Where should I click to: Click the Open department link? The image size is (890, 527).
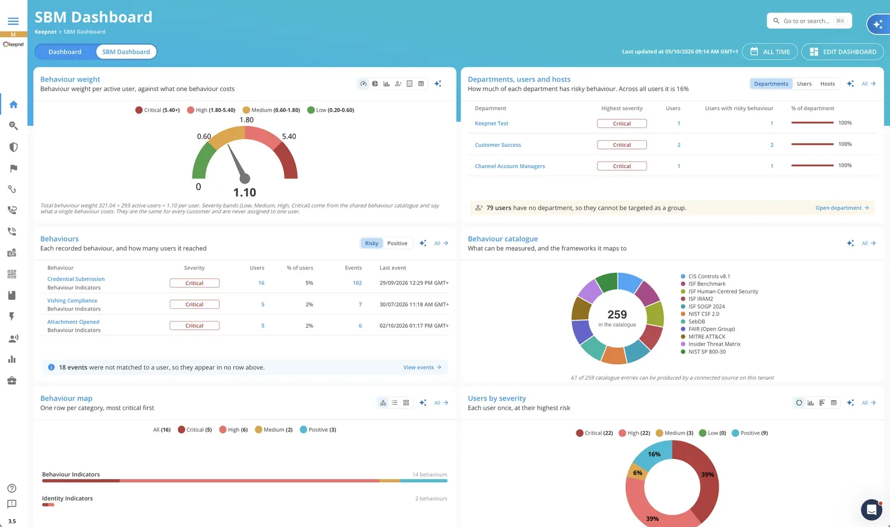tap(842, 208)
